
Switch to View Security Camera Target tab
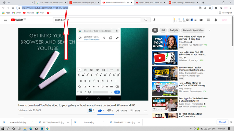184,3
